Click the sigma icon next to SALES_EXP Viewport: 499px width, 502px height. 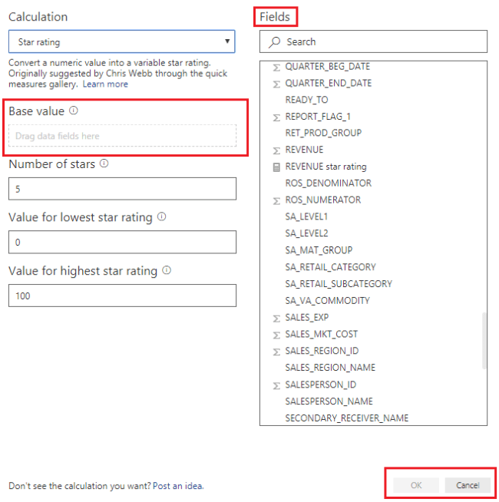pyautogui.click(x=276, y=319)
